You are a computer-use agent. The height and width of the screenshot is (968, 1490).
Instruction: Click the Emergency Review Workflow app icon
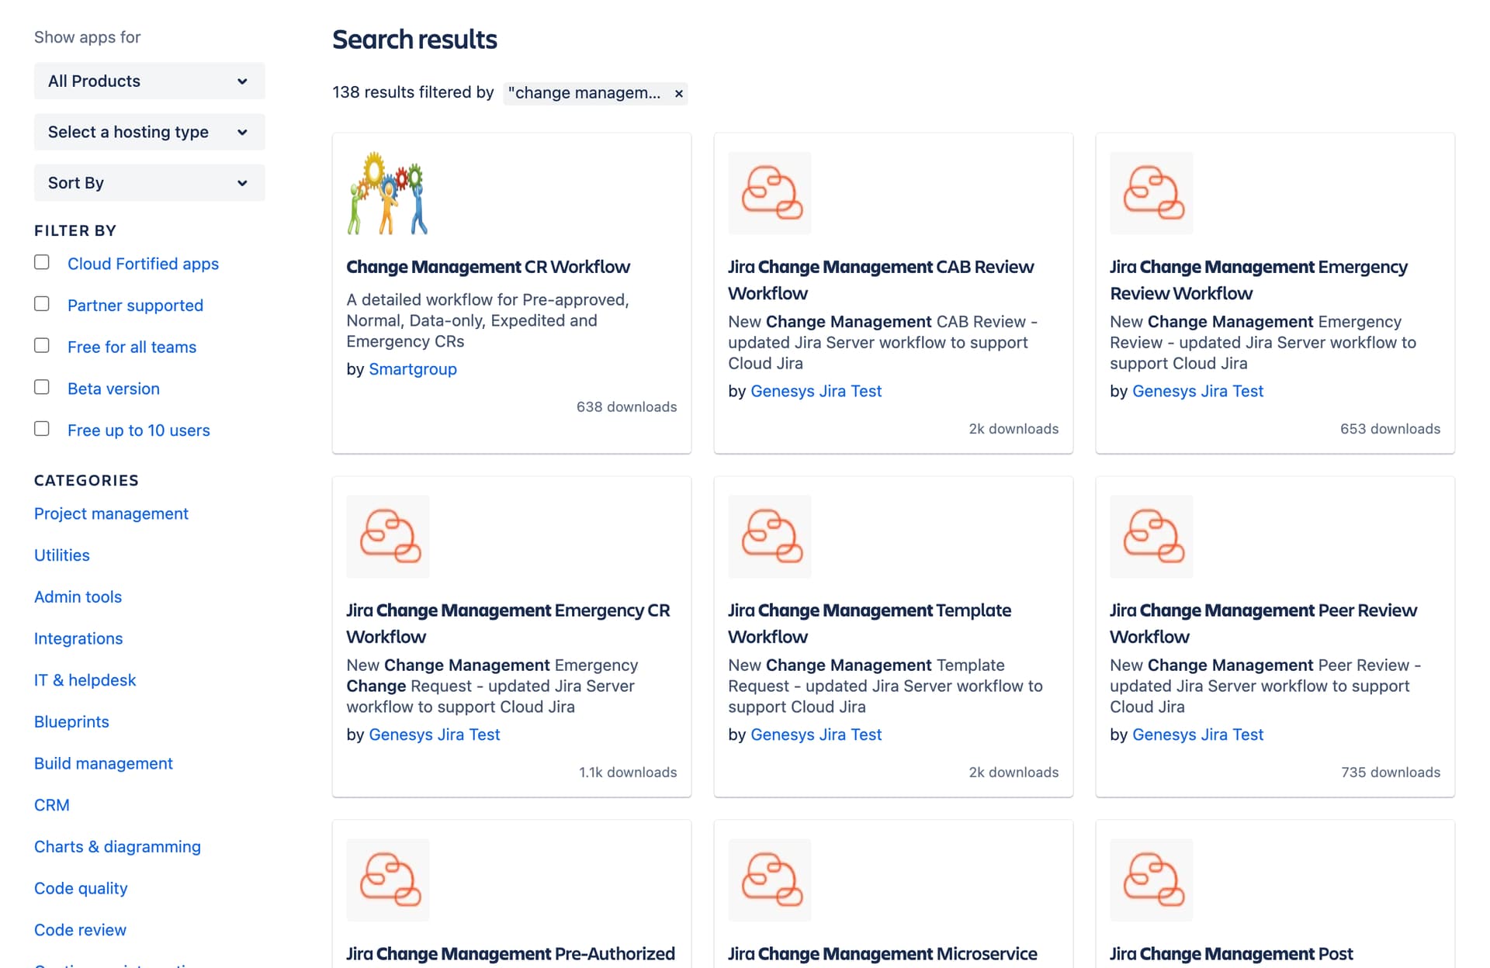pyautogui.click(x=1151, y=193)
